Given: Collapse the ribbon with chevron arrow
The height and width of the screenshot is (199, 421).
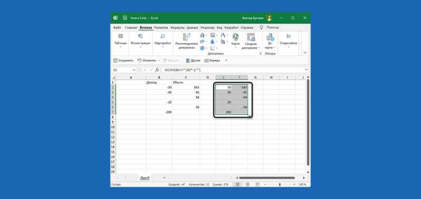Looking at the screenshot, I should (305, 53).
